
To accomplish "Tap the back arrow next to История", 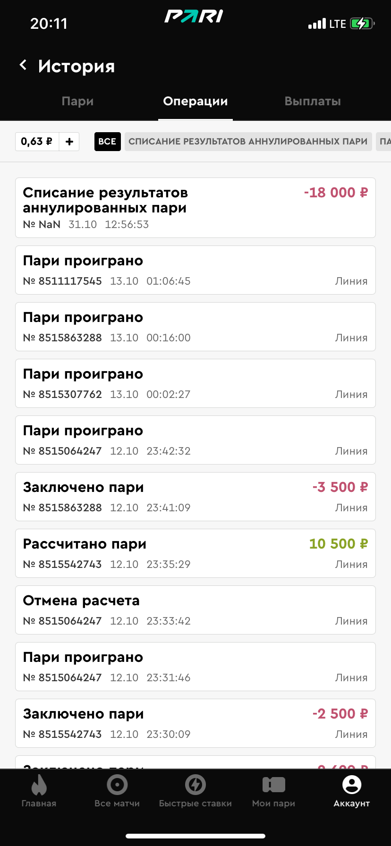I will pyautogui.click(x=23, y=65).
